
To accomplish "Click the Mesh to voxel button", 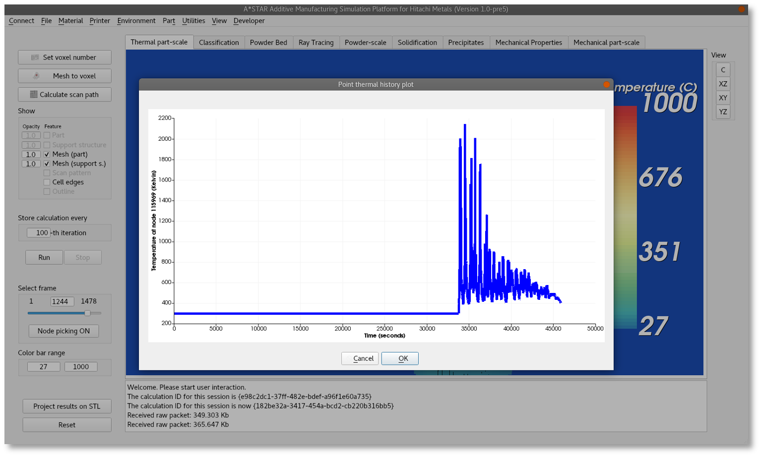I will pyautogui.click(x=64, y=76).
